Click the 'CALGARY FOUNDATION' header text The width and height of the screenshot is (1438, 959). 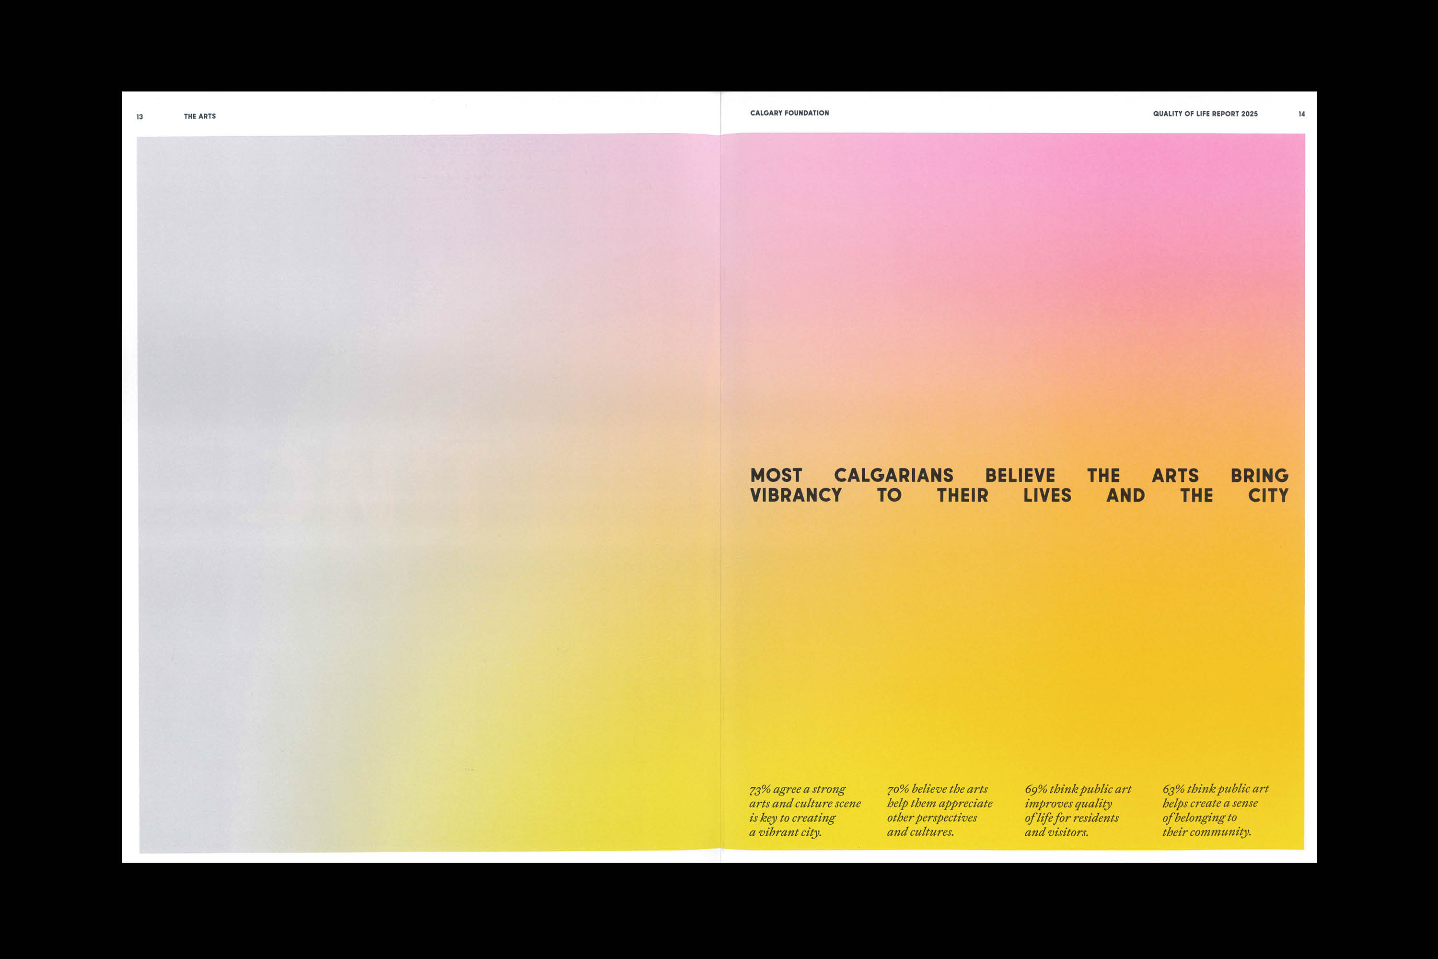tap(789, 113)
